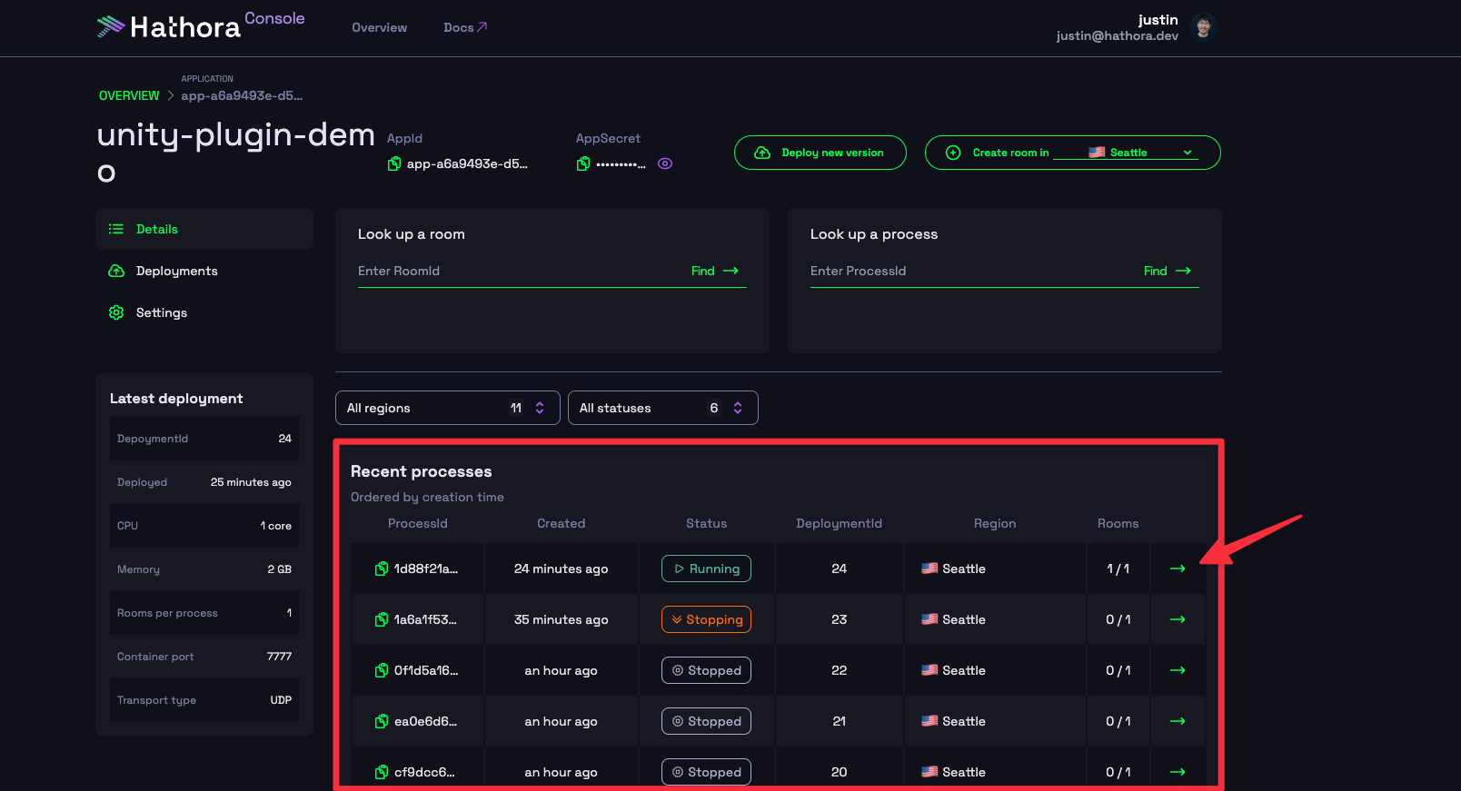Copy process ID ea0e6d6
The width and height of the screenshot is (1461, 791).
coord(382,721)
